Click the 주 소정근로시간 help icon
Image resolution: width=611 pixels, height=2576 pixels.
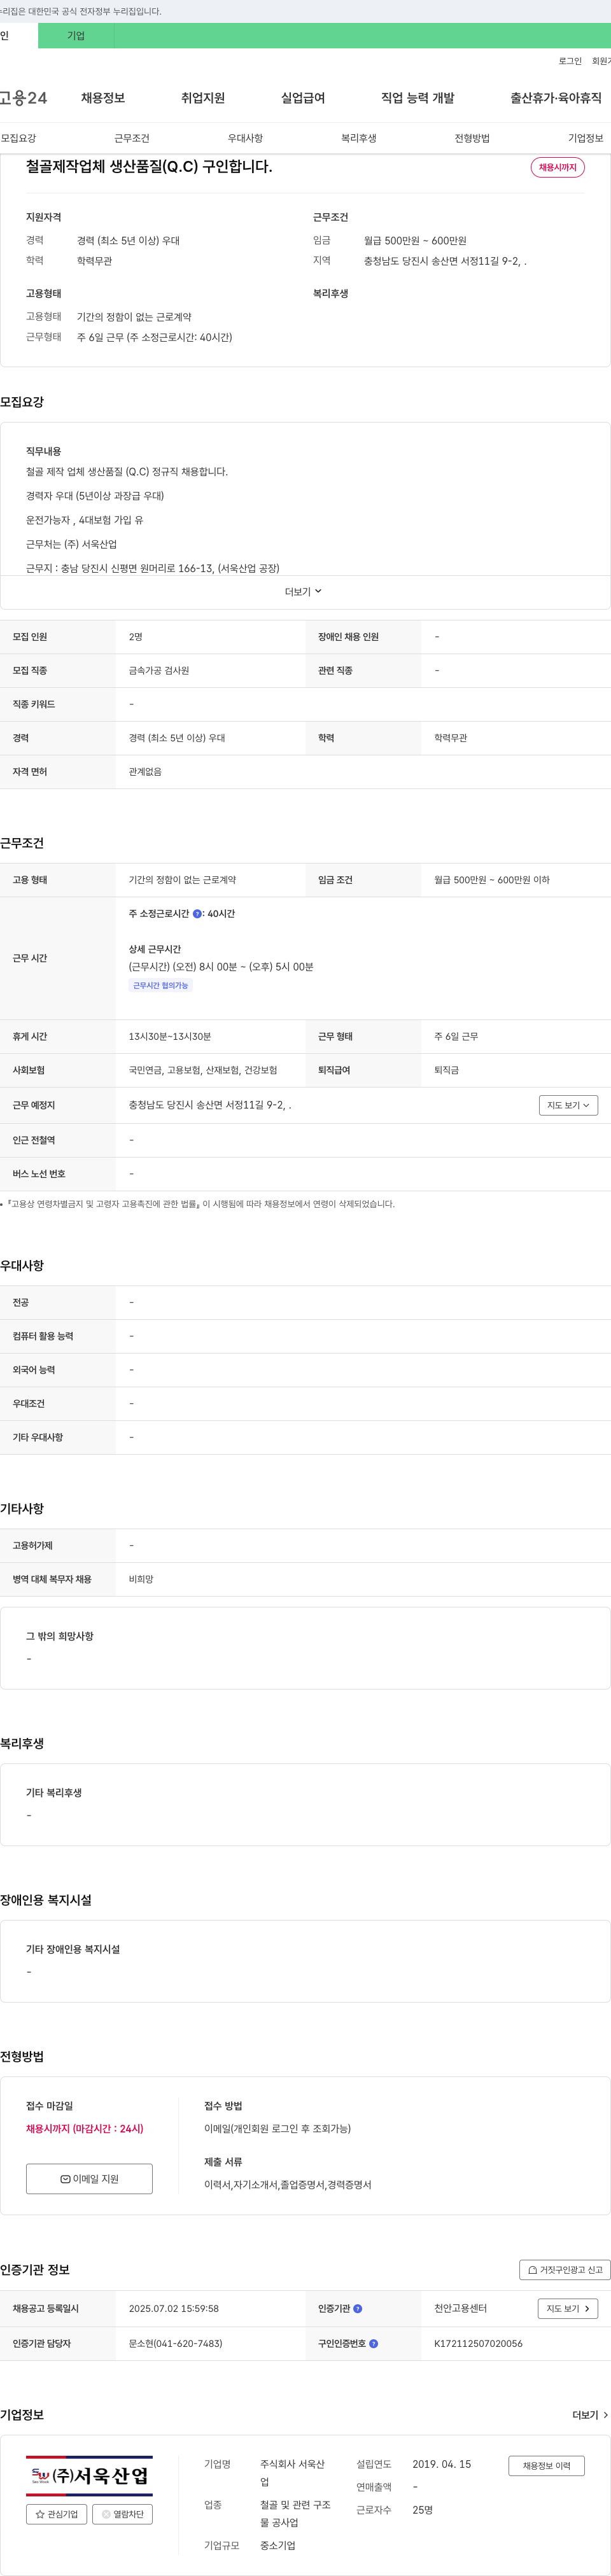(197, 914)
